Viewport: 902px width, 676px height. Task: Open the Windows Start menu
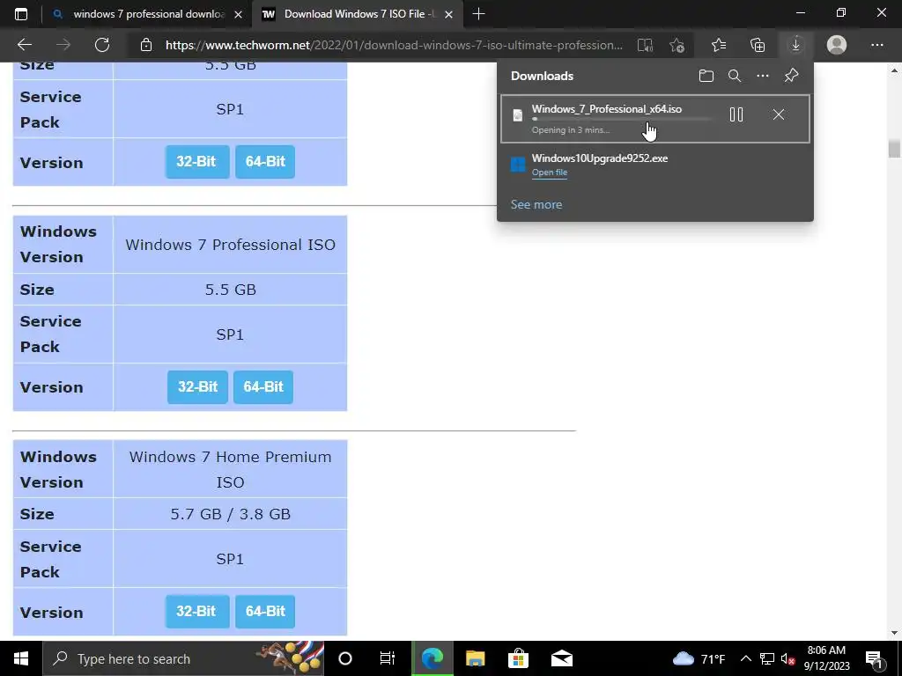[21, 658]
